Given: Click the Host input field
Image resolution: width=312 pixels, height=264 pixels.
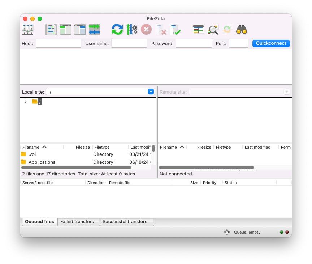Looking at the screenshot, I should [x=58, y=43].
